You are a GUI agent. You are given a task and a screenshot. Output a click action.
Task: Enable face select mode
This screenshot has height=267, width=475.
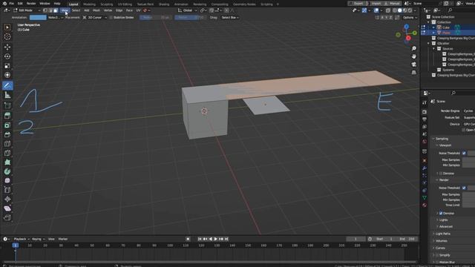[56, 10]
